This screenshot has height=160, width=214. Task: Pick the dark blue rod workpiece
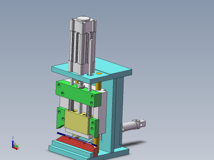[77, 139]
